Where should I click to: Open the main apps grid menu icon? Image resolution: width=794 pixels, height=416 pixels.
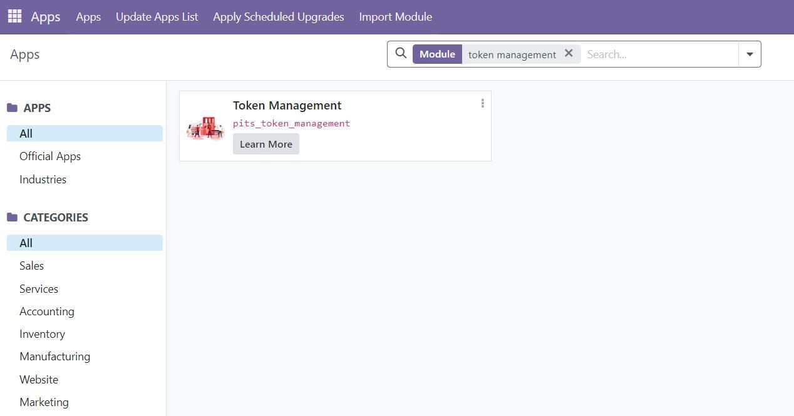coord(14,16)
